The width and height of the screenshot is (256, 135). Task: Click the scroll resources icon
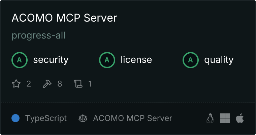coord(78,84)
